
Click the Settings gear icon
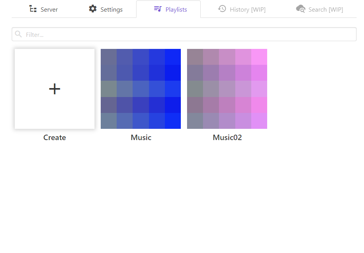93,9
